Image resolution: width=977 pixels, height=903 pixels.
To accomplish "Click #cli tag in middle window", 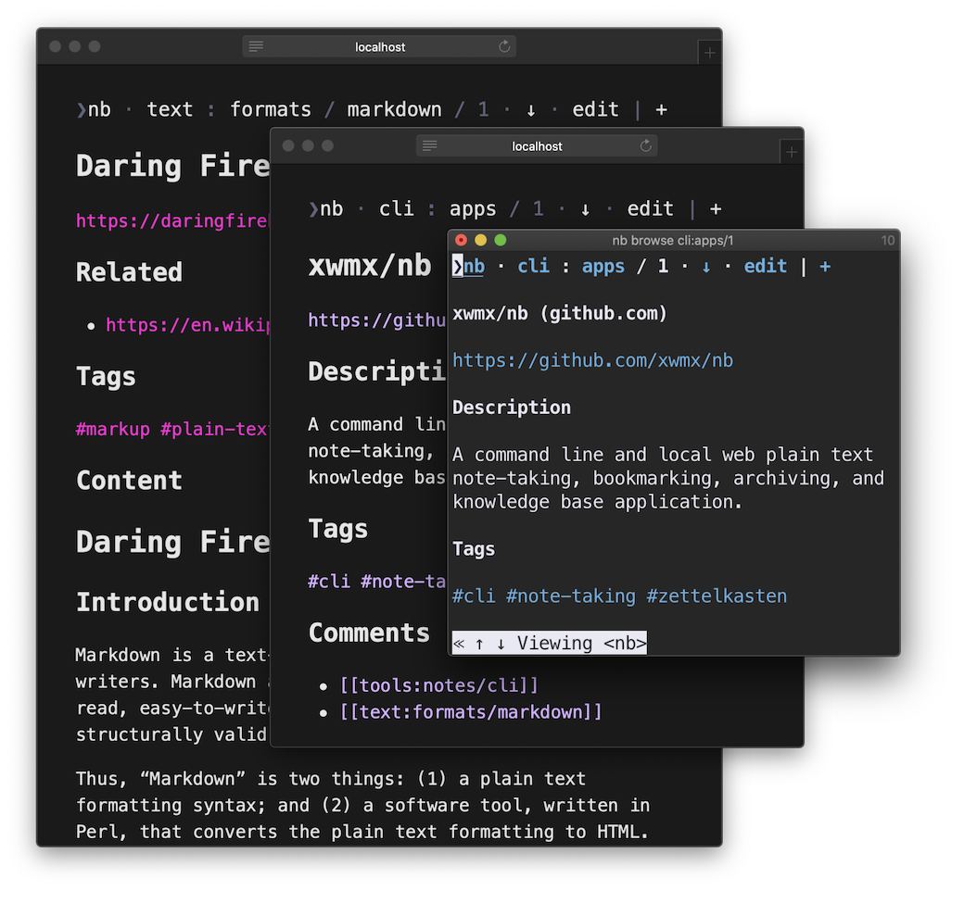I will point(329,582).
